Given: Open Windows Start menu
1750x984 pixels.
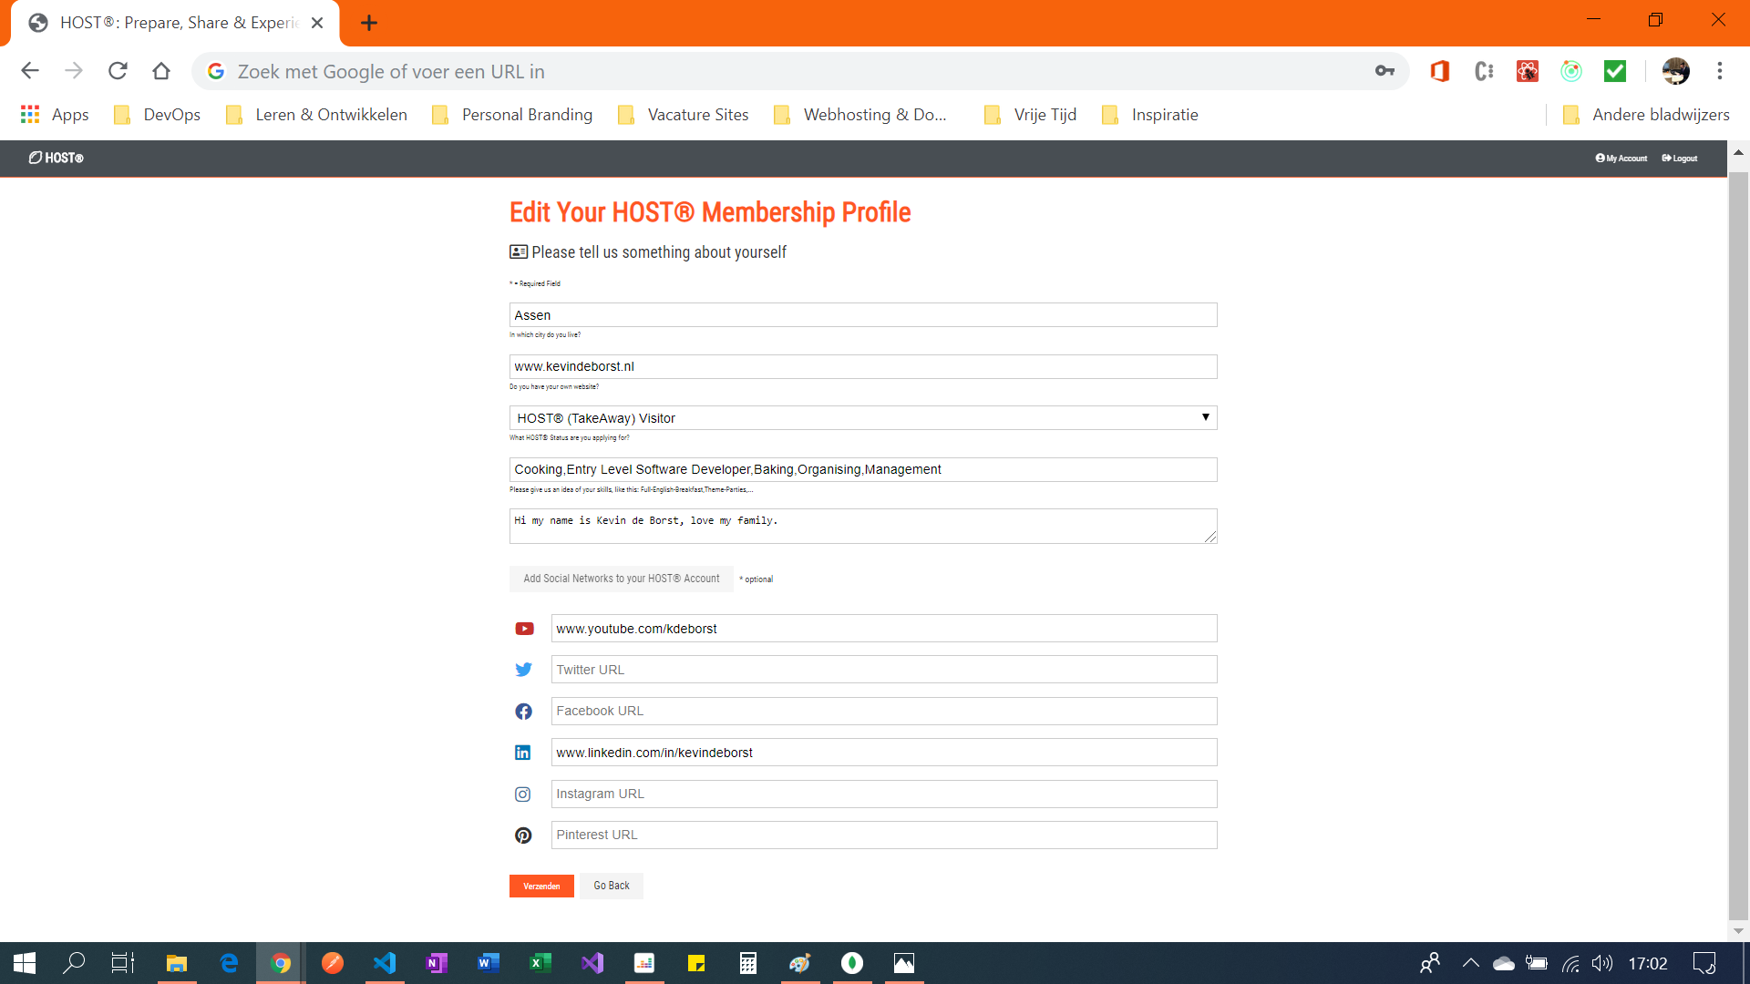Looking at the screenshot, I should pyautogui.click(x=25, y=963).
